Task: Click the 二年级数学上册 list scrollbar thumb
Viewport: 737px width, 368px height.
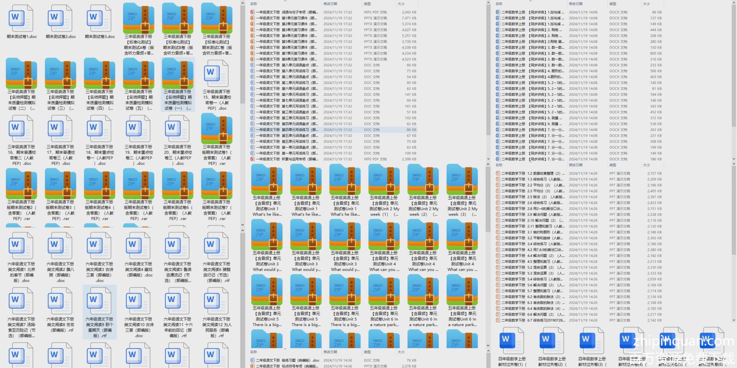Action: (733, 66)
